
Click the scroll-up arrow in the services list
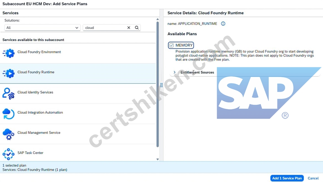coord(157,19)
